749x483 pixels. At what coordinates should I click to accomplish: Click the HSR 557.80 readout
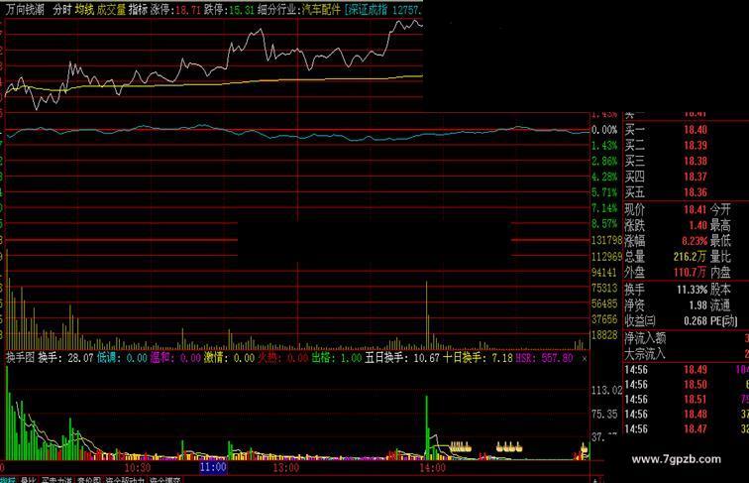(x=545, y=358)
